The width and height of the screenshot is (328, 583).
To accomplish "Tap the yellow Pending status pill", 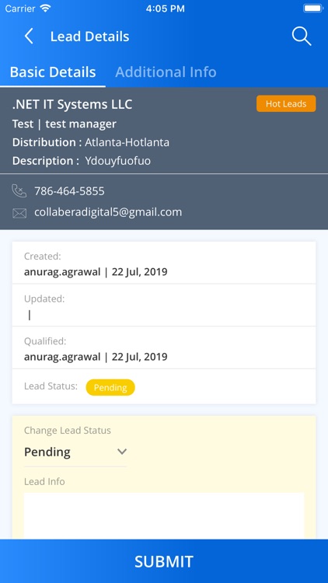I will click(110, 387).
